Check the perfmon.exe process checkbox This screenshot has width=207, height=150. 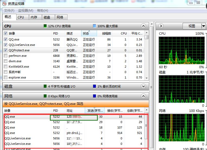click(6, 56)
